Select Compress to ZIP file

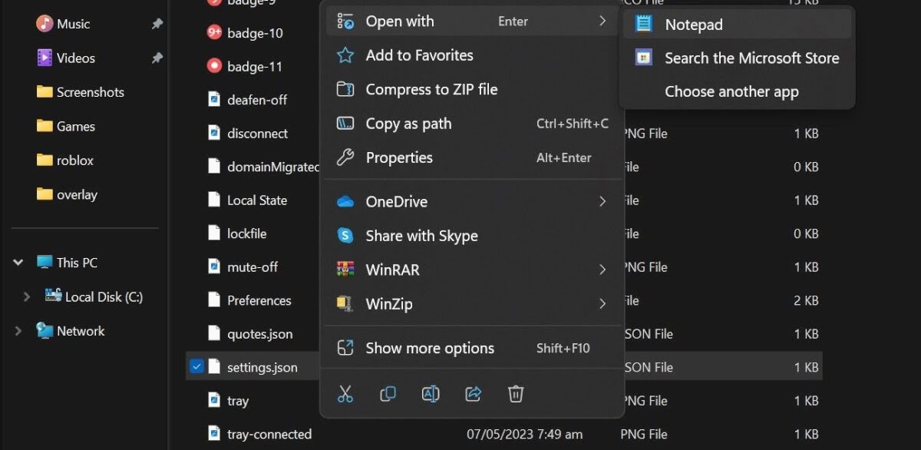(x=472, y=89)
